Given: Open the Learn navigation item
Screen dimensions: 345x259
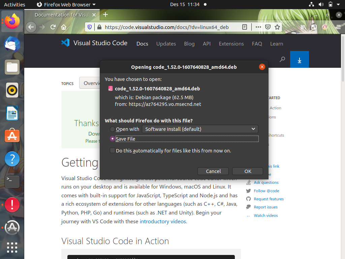Looking at the screenshot, I should (277, 44).
